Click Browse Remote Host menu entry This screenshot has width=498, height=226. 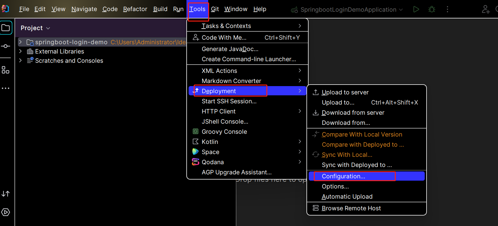[x=351, y=208]
